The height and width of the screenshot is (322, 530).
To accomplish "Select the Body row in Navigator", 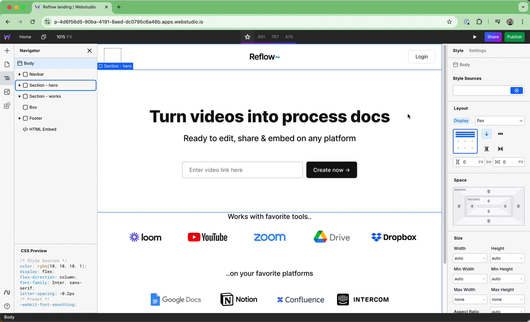I will click(x=56, y=64).
